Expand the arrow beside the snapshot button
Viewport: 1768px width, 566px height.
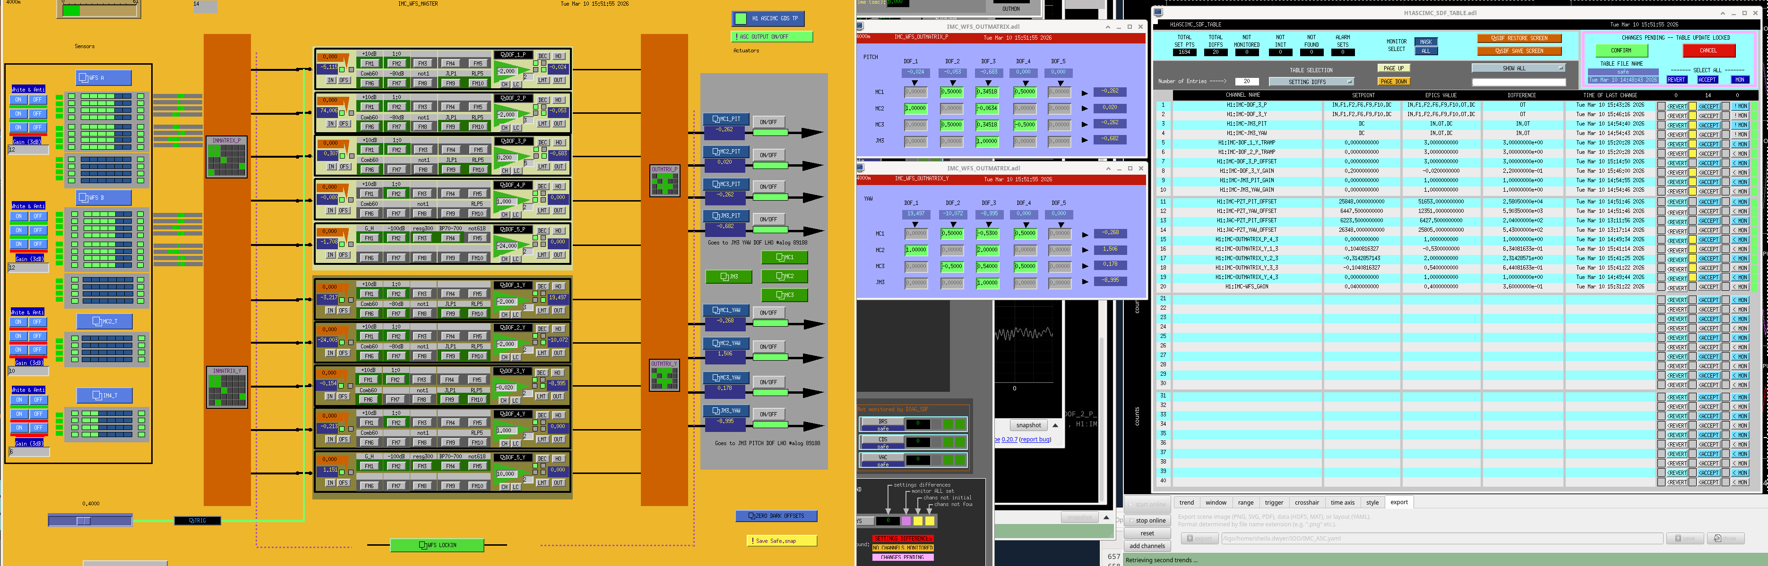pos(1055,425)
